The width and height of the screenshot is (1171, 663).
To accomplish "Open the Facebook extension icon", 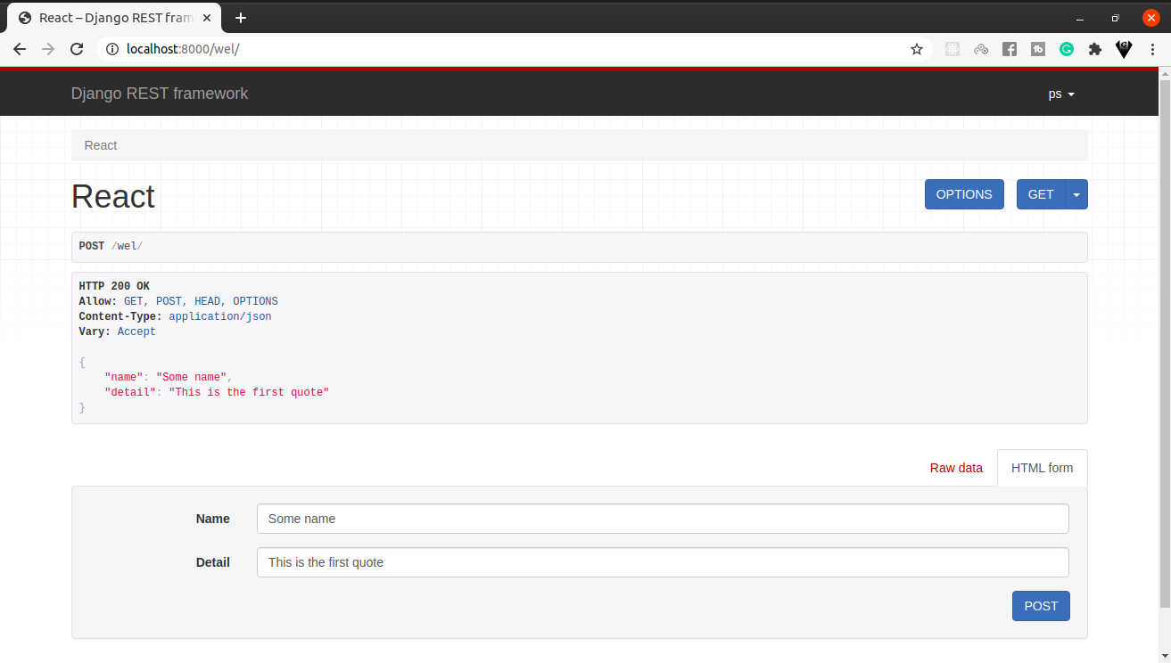I will point(1010,49).
